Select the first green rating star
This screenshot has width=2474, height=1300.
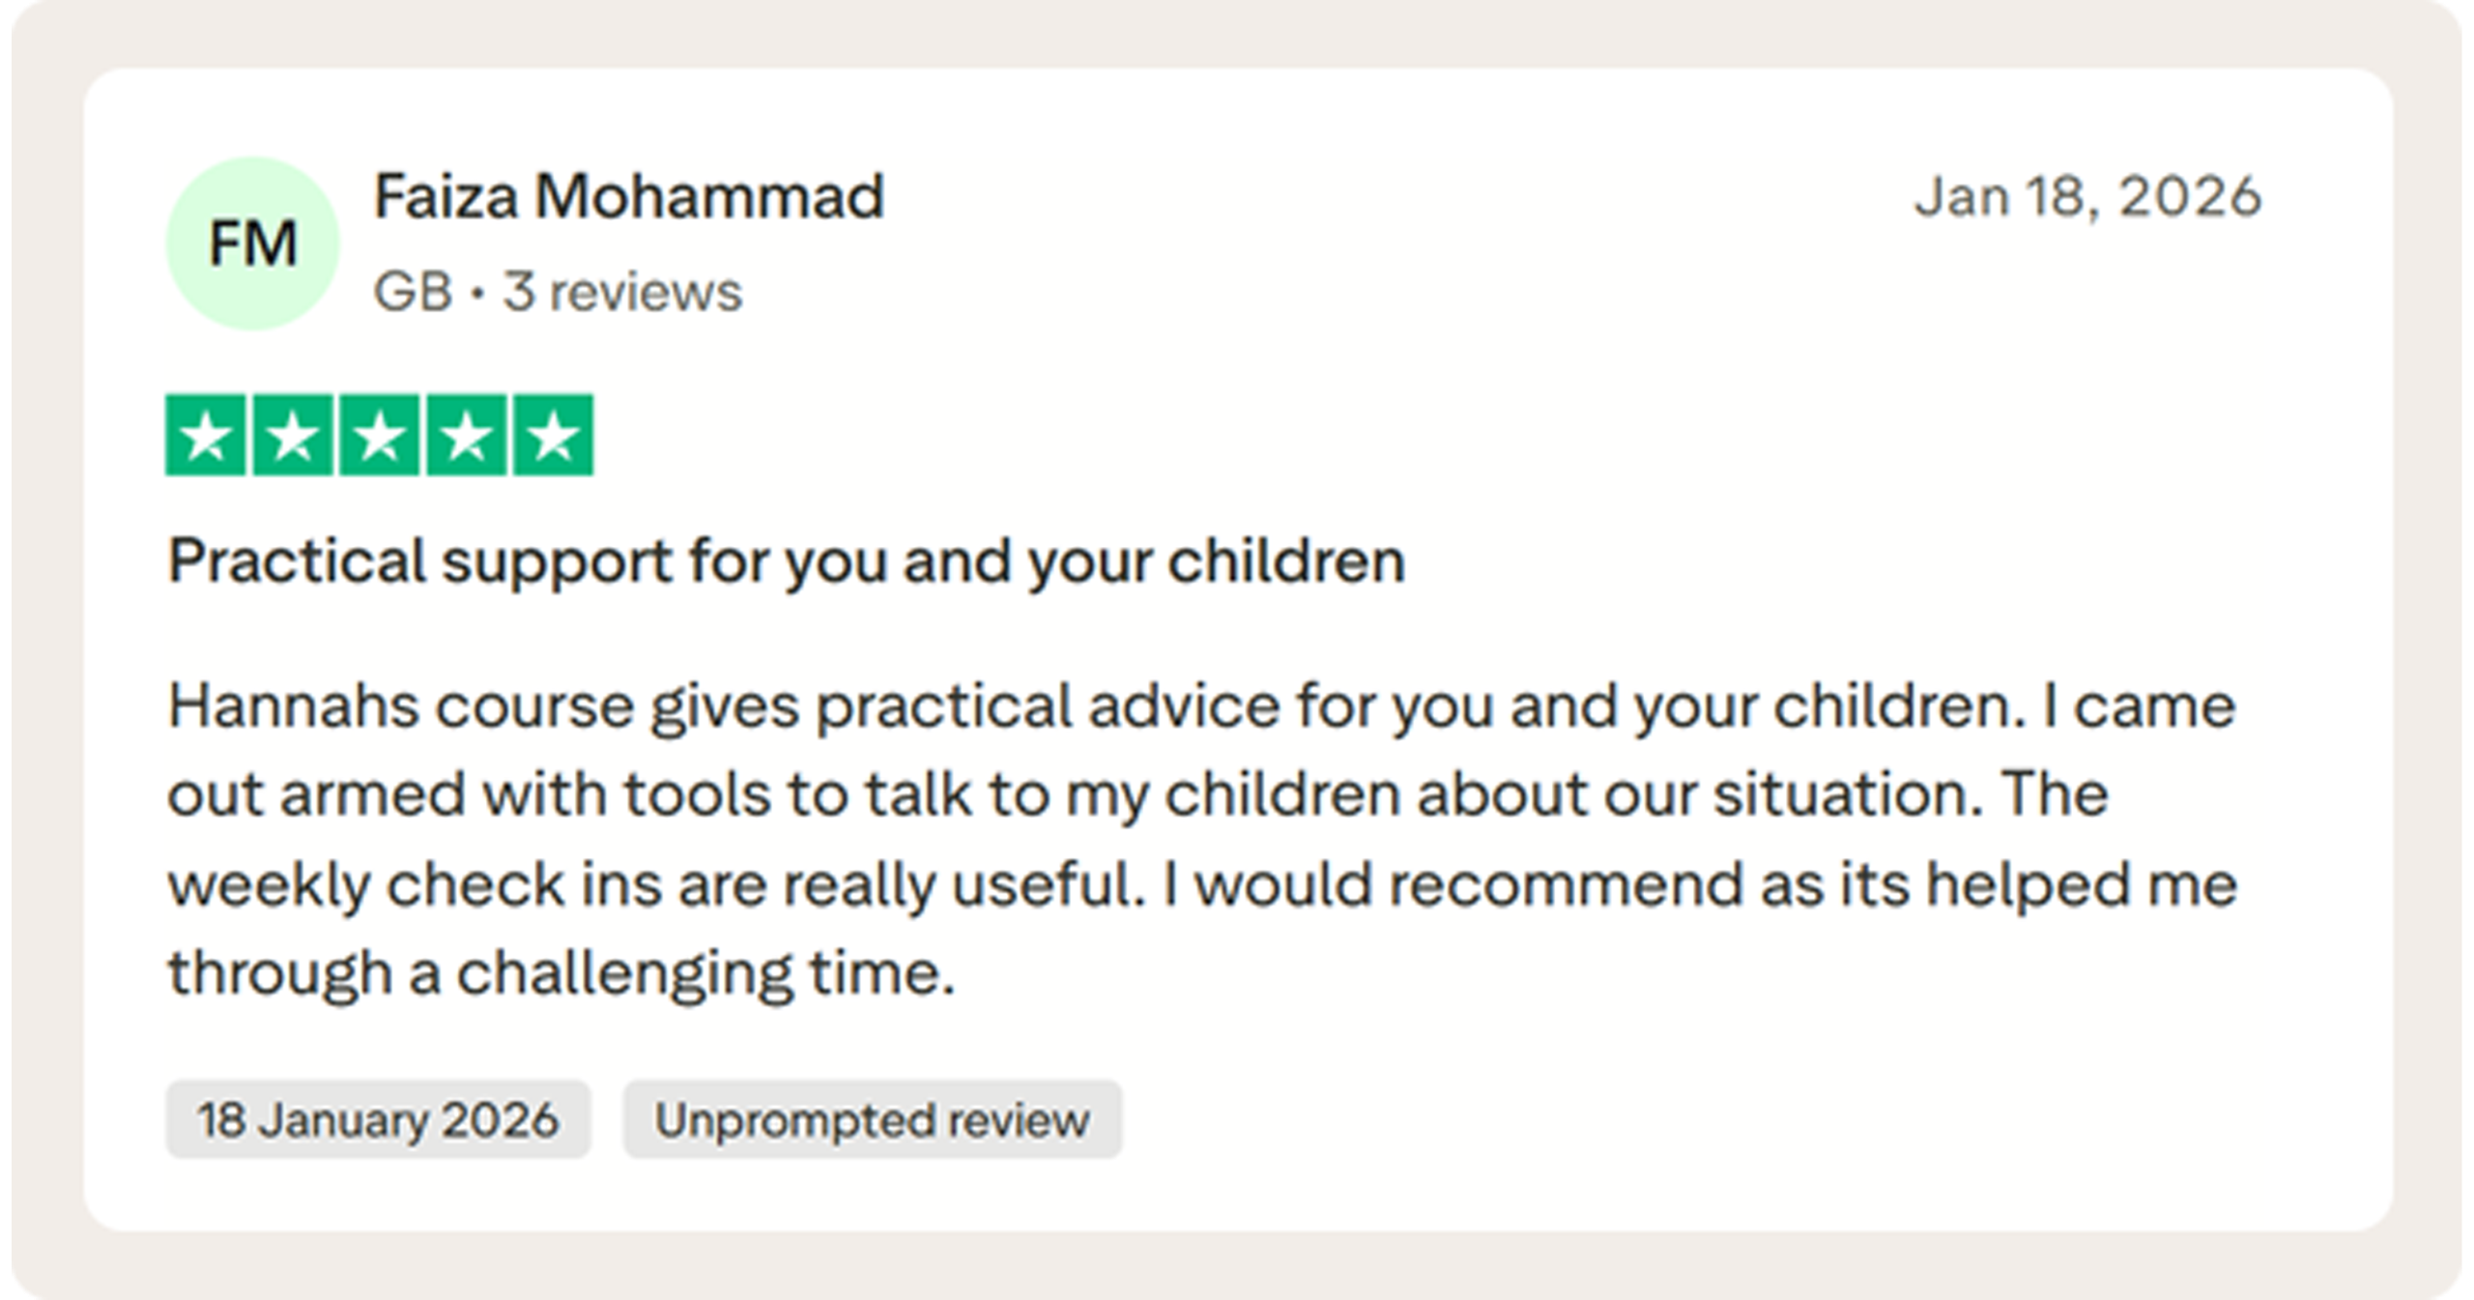tap(205, 435)
